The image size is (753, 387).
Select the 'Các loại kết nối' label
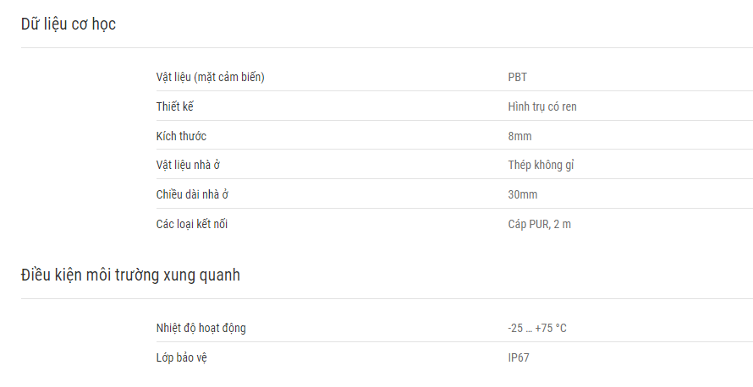(191, 224)
